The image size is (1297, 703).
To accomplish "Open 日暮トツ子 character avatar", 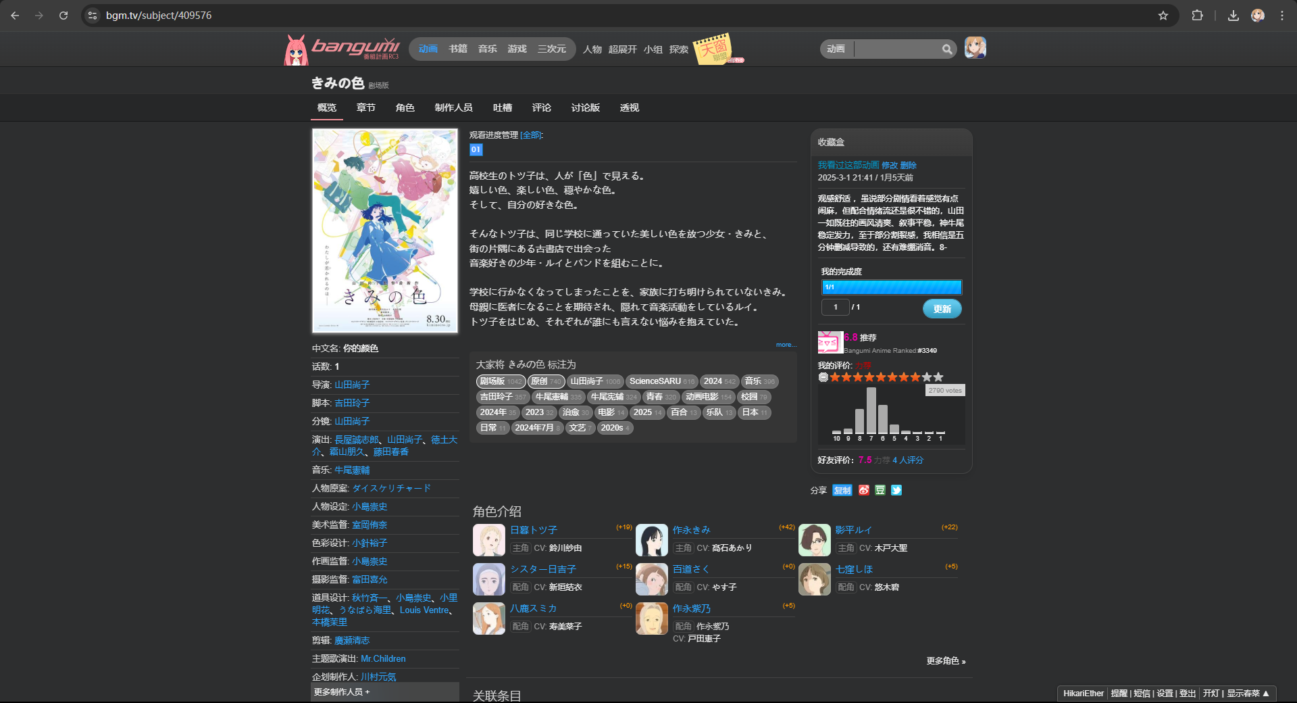I will [489, 540].
